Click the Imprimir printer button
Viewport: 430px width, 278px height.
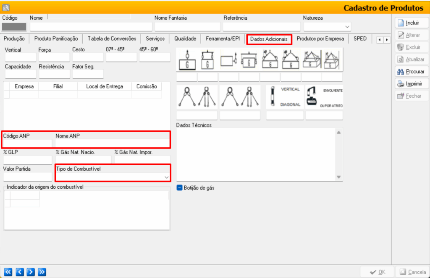[x=411, y=84]
